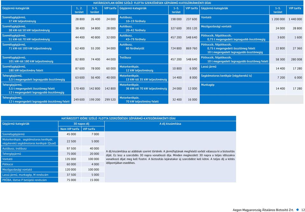Click the 'Mezőgazdasági vontató' label in the upper table

click(216, 26)
